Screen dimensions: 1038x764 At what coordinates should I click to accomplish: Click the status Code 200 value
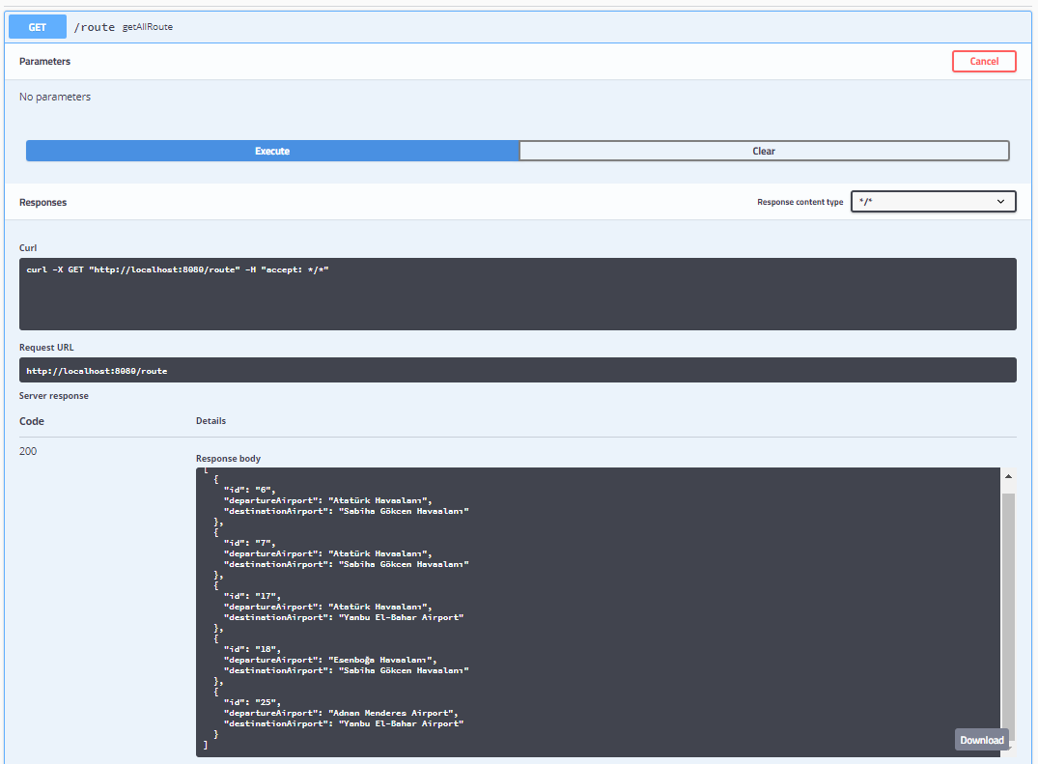click(28, 450)
